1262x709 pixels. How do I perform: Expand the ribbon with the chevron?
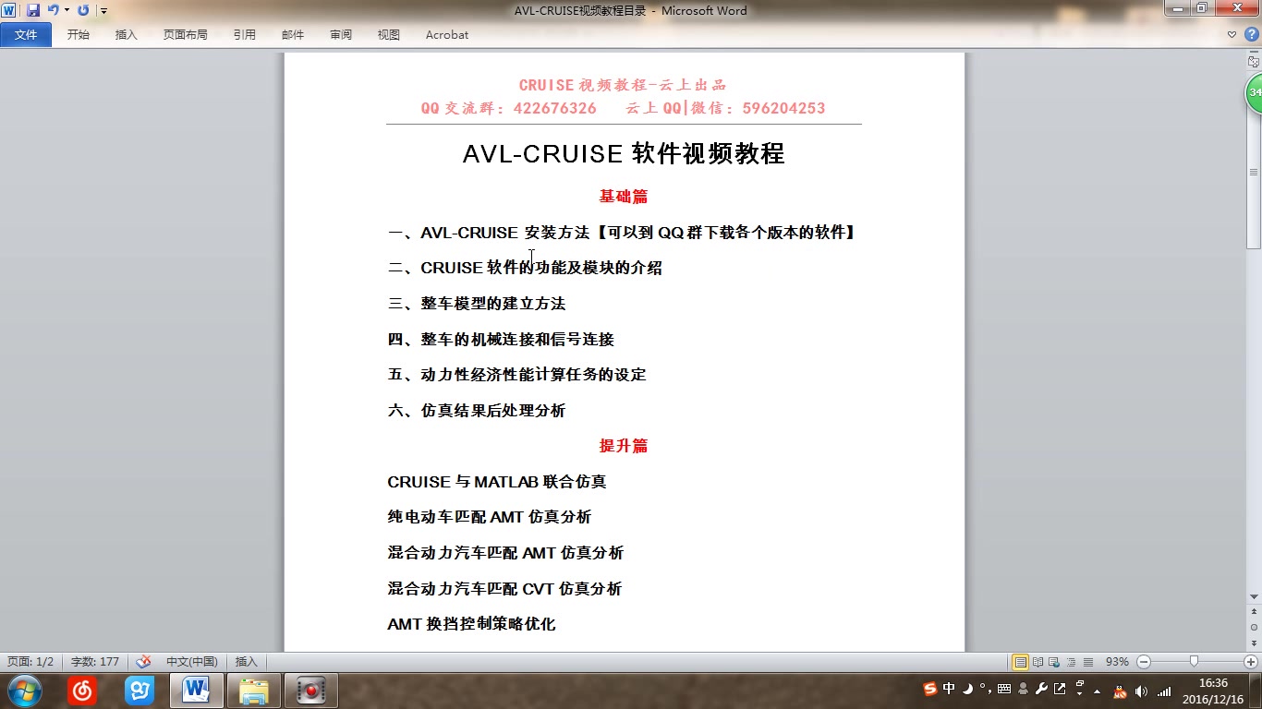point(1232,34)
